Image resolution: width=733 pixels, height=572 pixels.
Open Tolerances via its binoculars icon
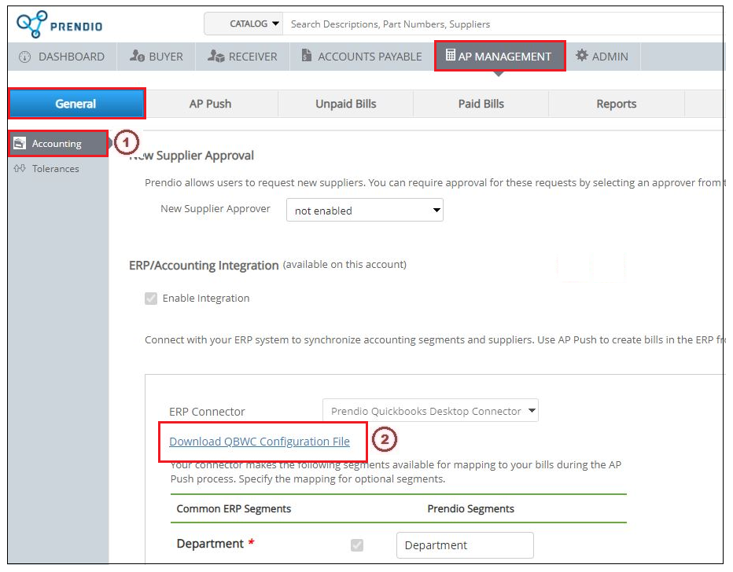pyautogui.click(x=20, y=168)
